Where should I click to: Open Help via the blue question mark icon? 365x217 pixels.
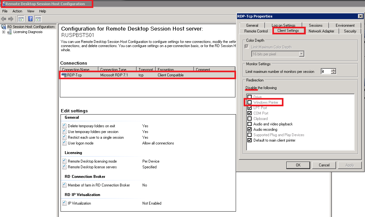[31, 19]
